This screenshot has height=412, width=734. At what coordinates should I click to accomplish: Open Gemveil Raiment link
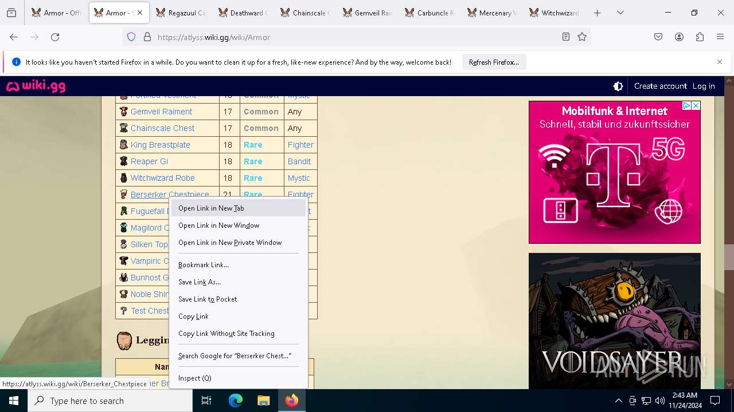161,112
